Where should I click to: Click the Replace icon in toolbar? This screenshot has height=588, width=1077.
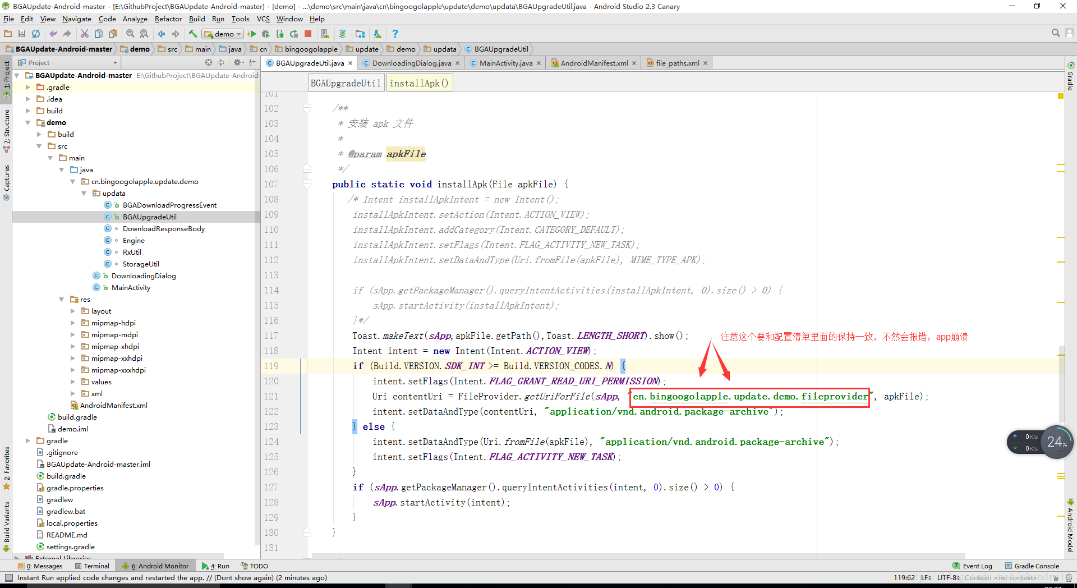tap(144, 34)
